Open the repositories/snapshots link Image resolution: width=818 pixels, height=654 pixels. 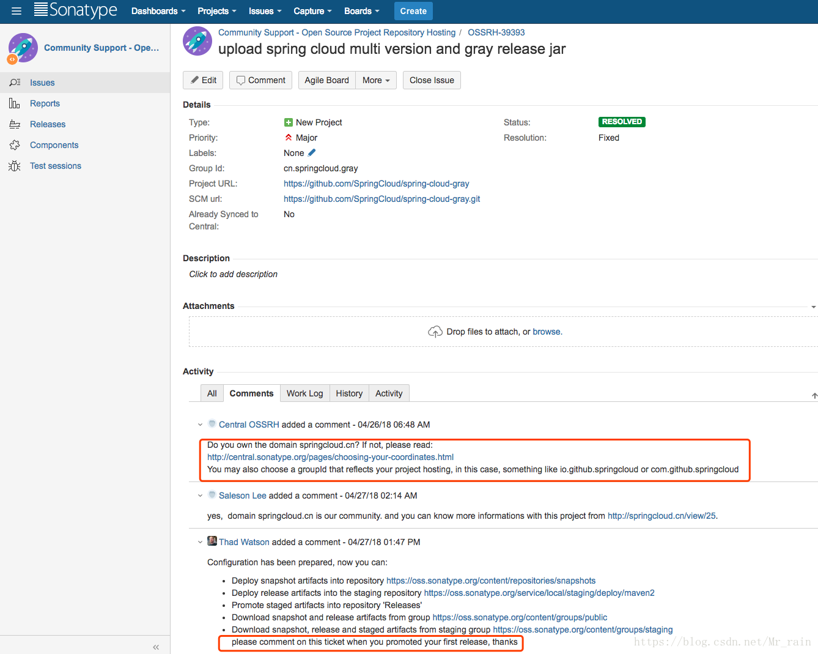[x=491, y=581]
